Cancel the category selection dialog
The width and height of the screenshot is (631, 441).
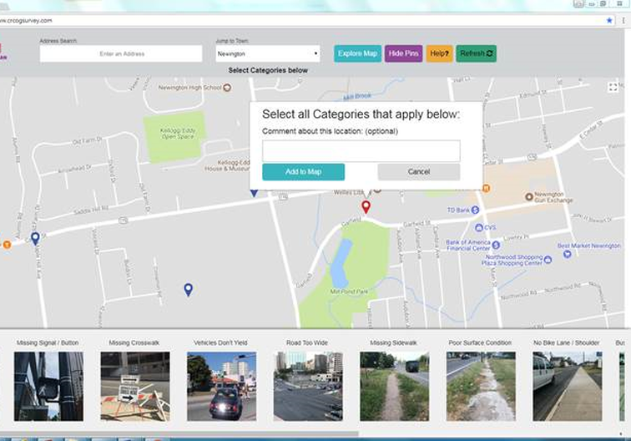(419, 172)
